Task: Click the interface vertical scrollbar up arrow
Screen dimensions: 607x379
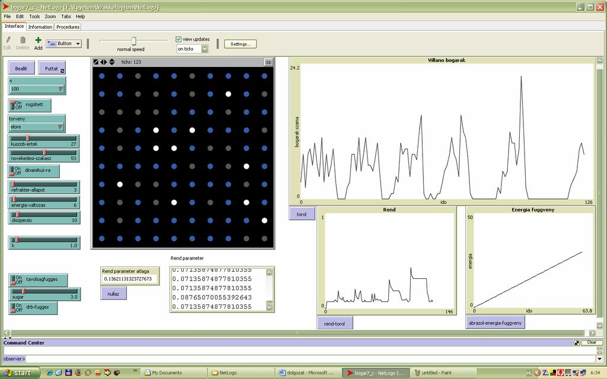Action: pos(600,60)
